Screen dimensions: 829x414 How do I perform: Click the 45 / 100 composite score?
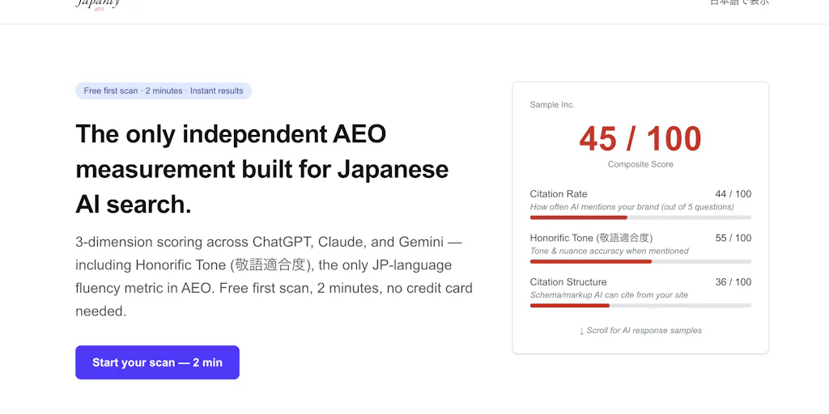(640, 139)
